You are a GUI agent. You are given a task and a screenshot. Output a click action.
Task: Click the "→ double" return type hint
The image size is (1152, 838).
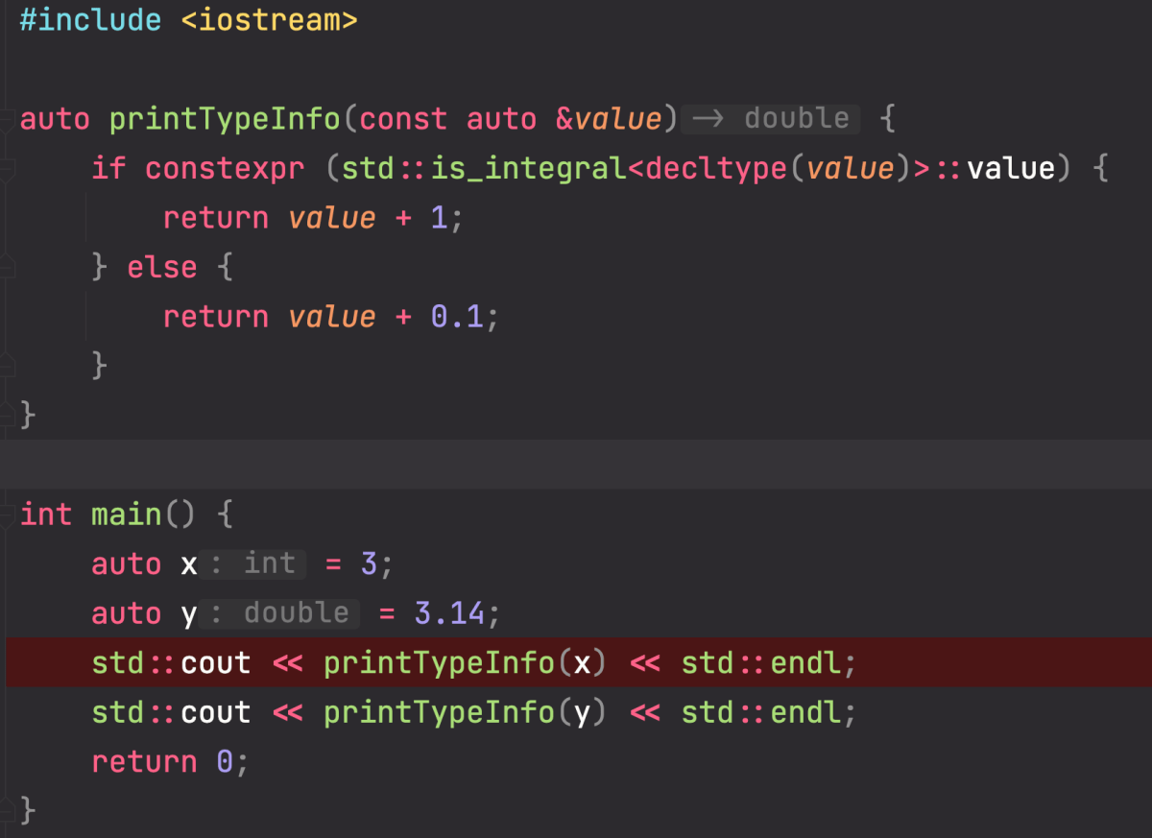pyautogui.click(x=771, y=119)
